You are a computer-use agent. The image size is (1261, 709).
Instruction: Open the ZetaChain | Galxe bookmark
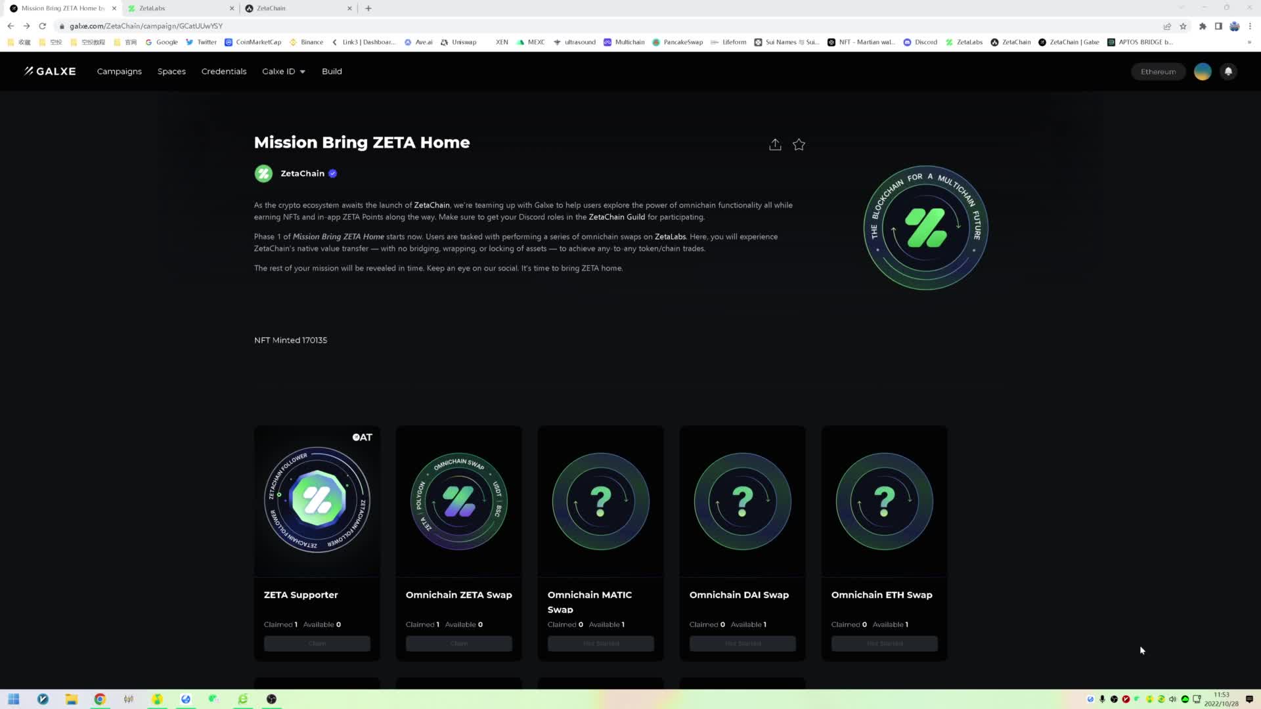pos(1069,42)
